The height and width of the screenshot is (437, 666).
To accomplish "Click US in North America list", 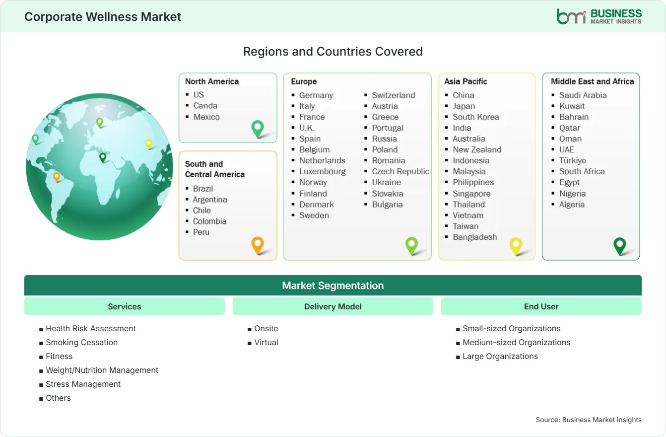I will click(x=199, y=94).
